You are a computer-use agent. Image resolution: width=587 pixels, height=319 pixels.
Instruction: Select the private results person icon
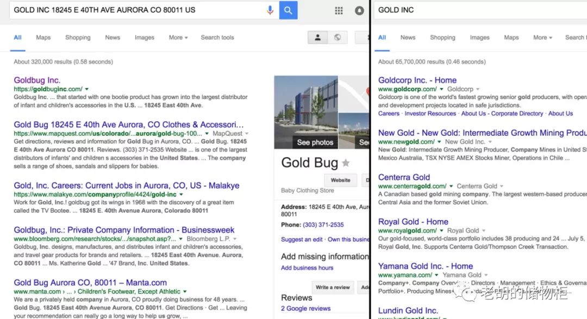(x=318, y=37)
